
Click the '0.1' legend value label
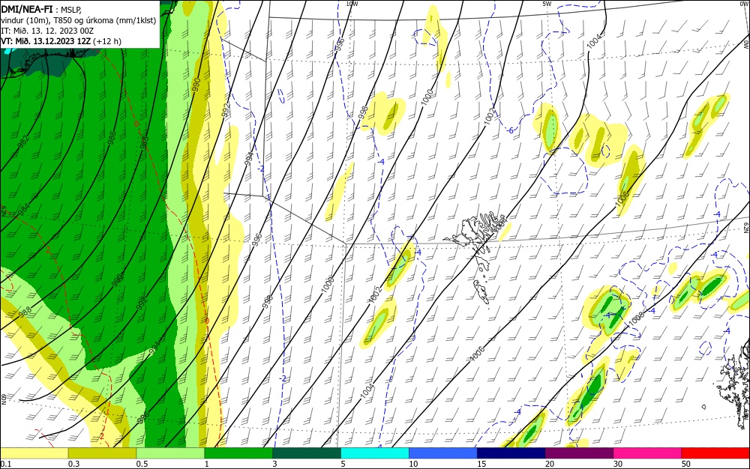[4, 464]
